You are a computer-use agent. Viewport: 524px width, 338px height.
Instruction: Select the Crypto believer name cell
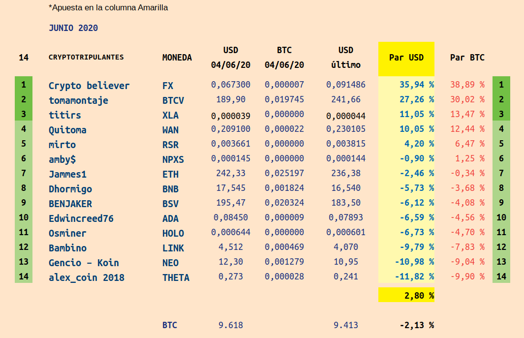pos(89,86)
